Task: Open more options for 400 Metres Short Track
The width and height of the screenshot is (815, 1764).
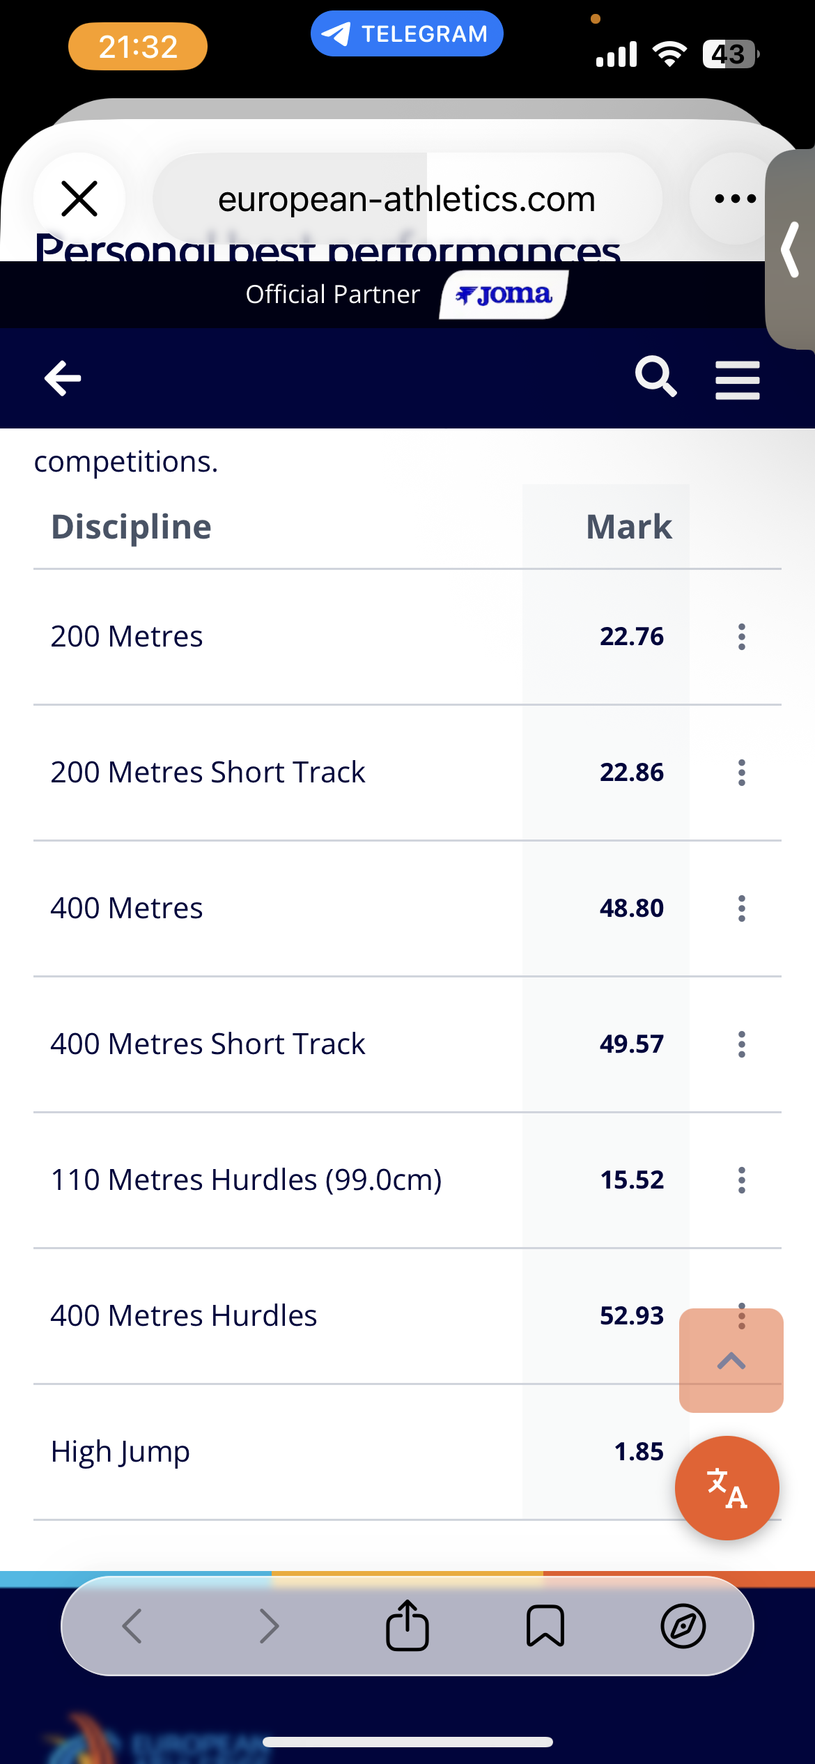Action: point(741,1044)
